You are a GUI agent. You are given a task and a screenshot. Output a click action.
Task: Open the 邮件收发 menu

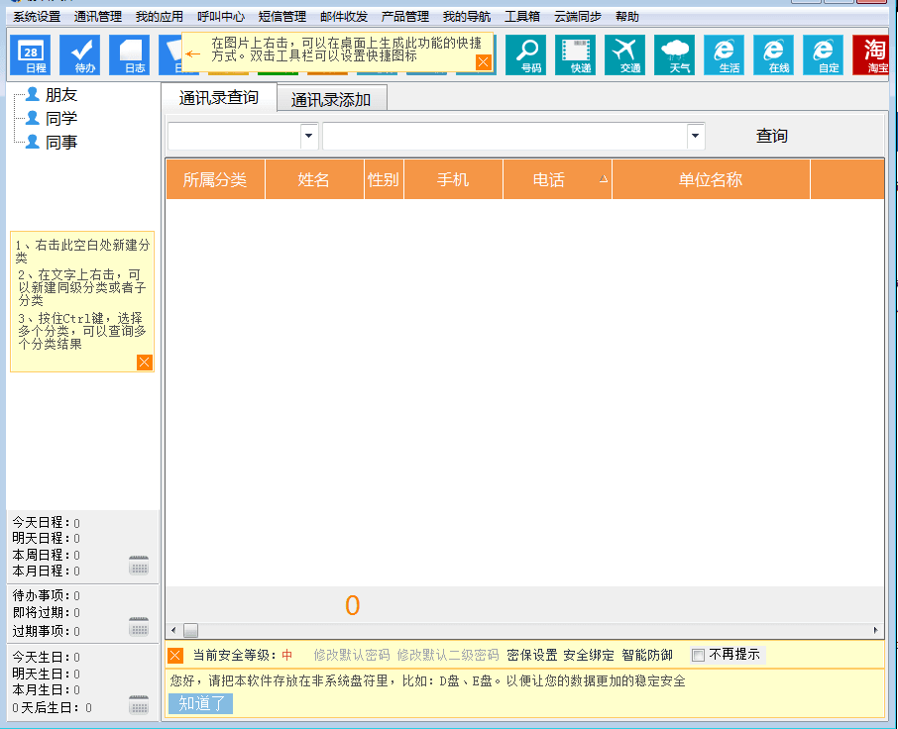click(344, 17)
